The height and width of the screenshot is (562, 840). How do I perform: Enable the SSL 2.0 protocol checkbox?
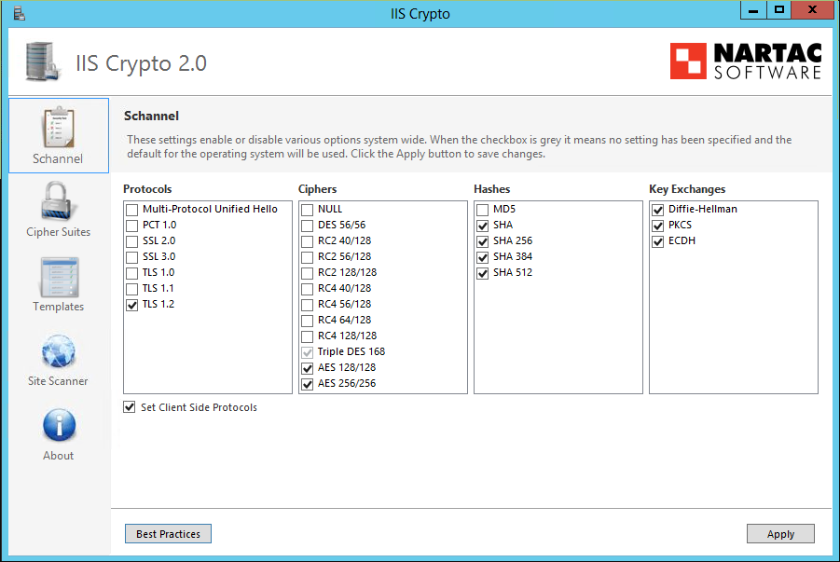(x=131, y=241)
